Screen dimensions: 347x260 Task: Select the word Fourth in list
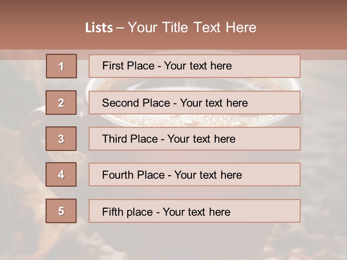coord(118,175)
